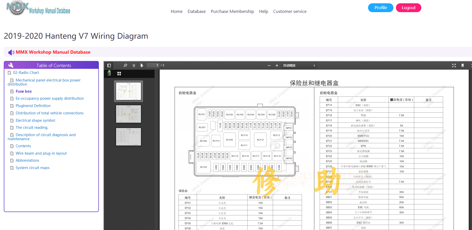
Task: Show document outline view
Action: click(x=109, y=73)
